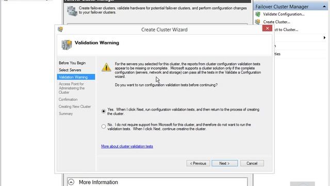Image resolution: width=330 pixels, height=186 pixels.
Task: Open Create Cluster... in Actions pane
Action: point(276,22)
